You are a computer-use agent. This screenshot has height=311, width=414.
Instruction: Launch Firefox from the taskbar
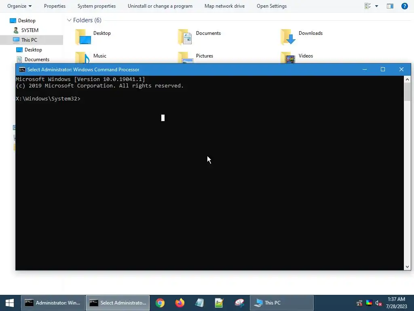180,303
